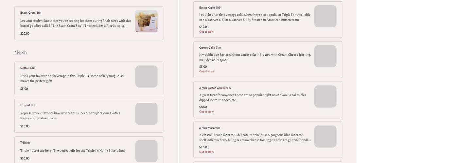
Task: Select the Frosted Cup image thumbnail
Action: [146, 114]
